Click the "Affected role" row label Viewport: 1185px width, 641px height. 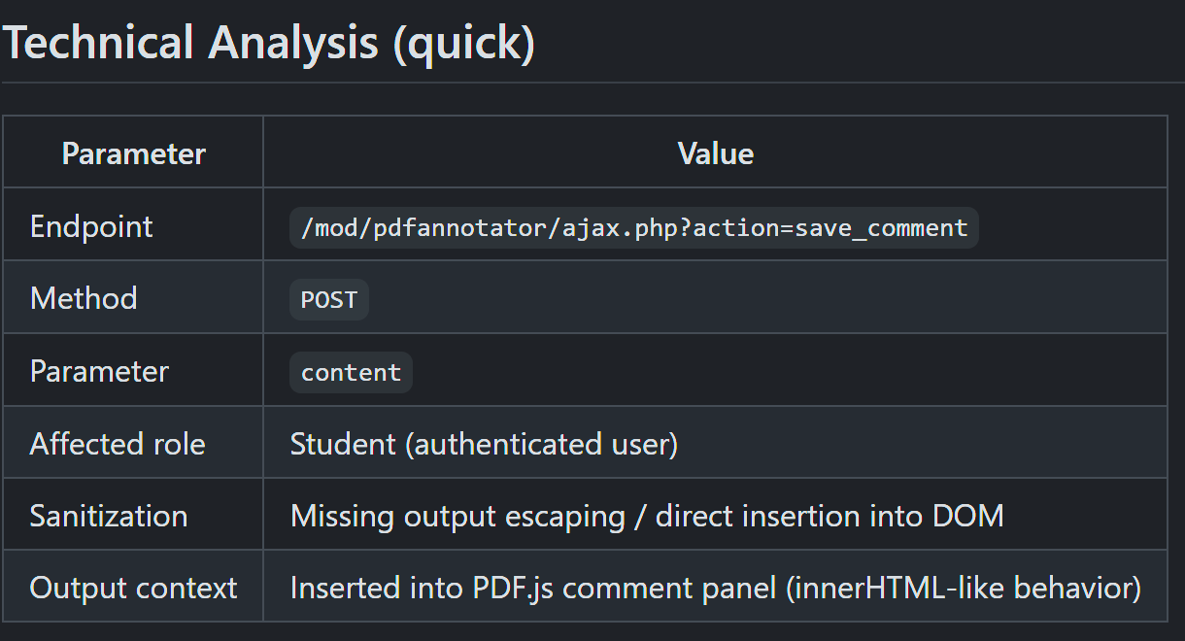point(118,444)
